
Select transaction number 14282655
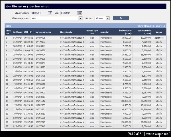click(x=40, y=105)
